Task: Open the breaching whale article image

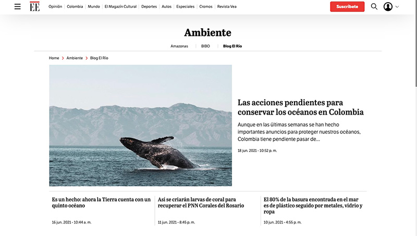Action: (140, 126)
